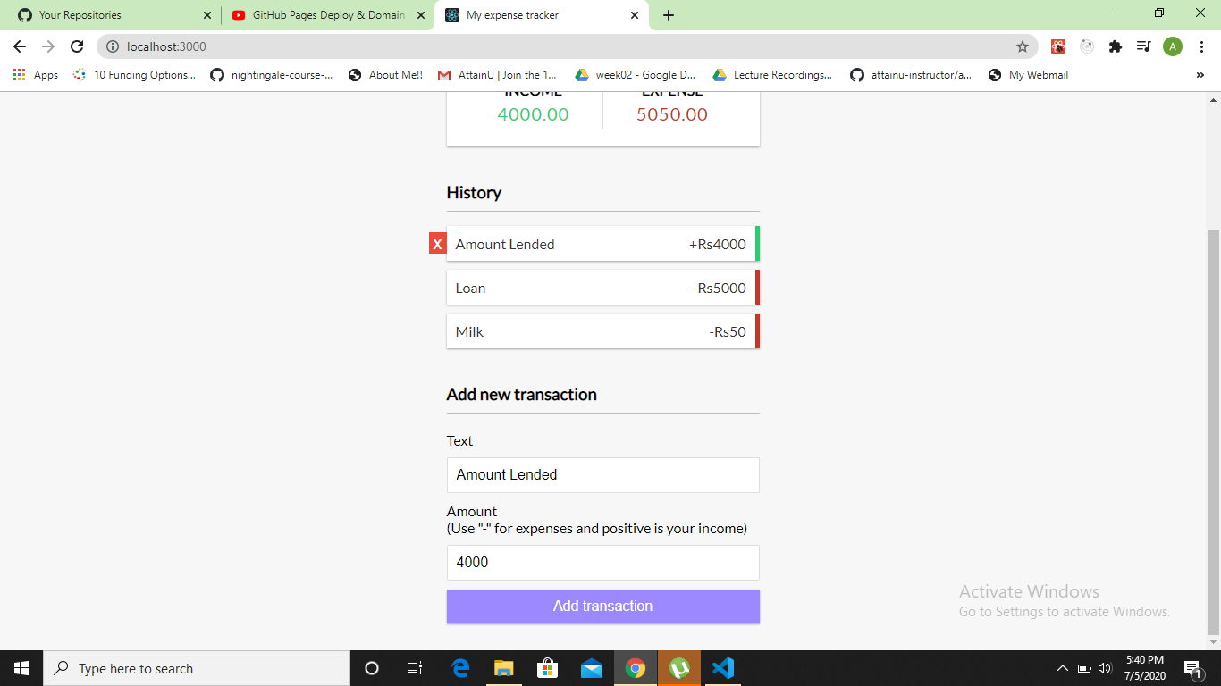Open the Action Center notifications icon
This screenshot has width=1221, height=686.
point(1192,668)
